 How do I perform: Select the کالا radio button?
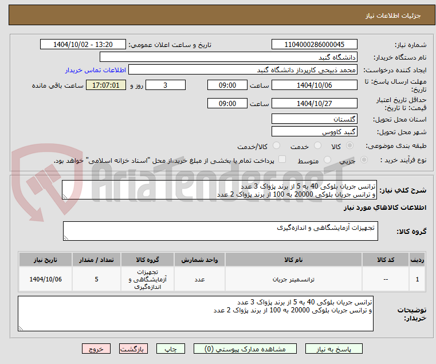point(349,146)
